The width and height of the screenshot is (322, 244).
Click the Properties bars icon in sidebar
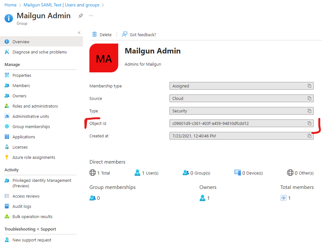point(7,75)
